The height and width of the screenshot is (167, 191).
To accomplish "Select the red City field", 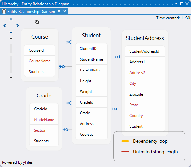I will [145, 83].
